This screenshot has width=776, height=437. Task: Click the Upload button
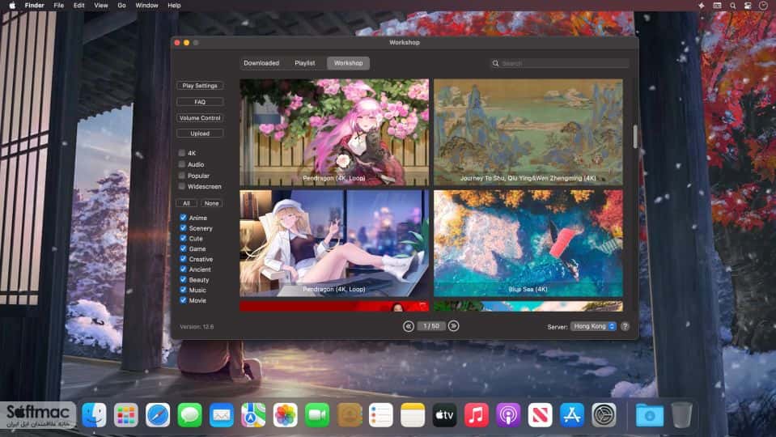coord(200,134)
